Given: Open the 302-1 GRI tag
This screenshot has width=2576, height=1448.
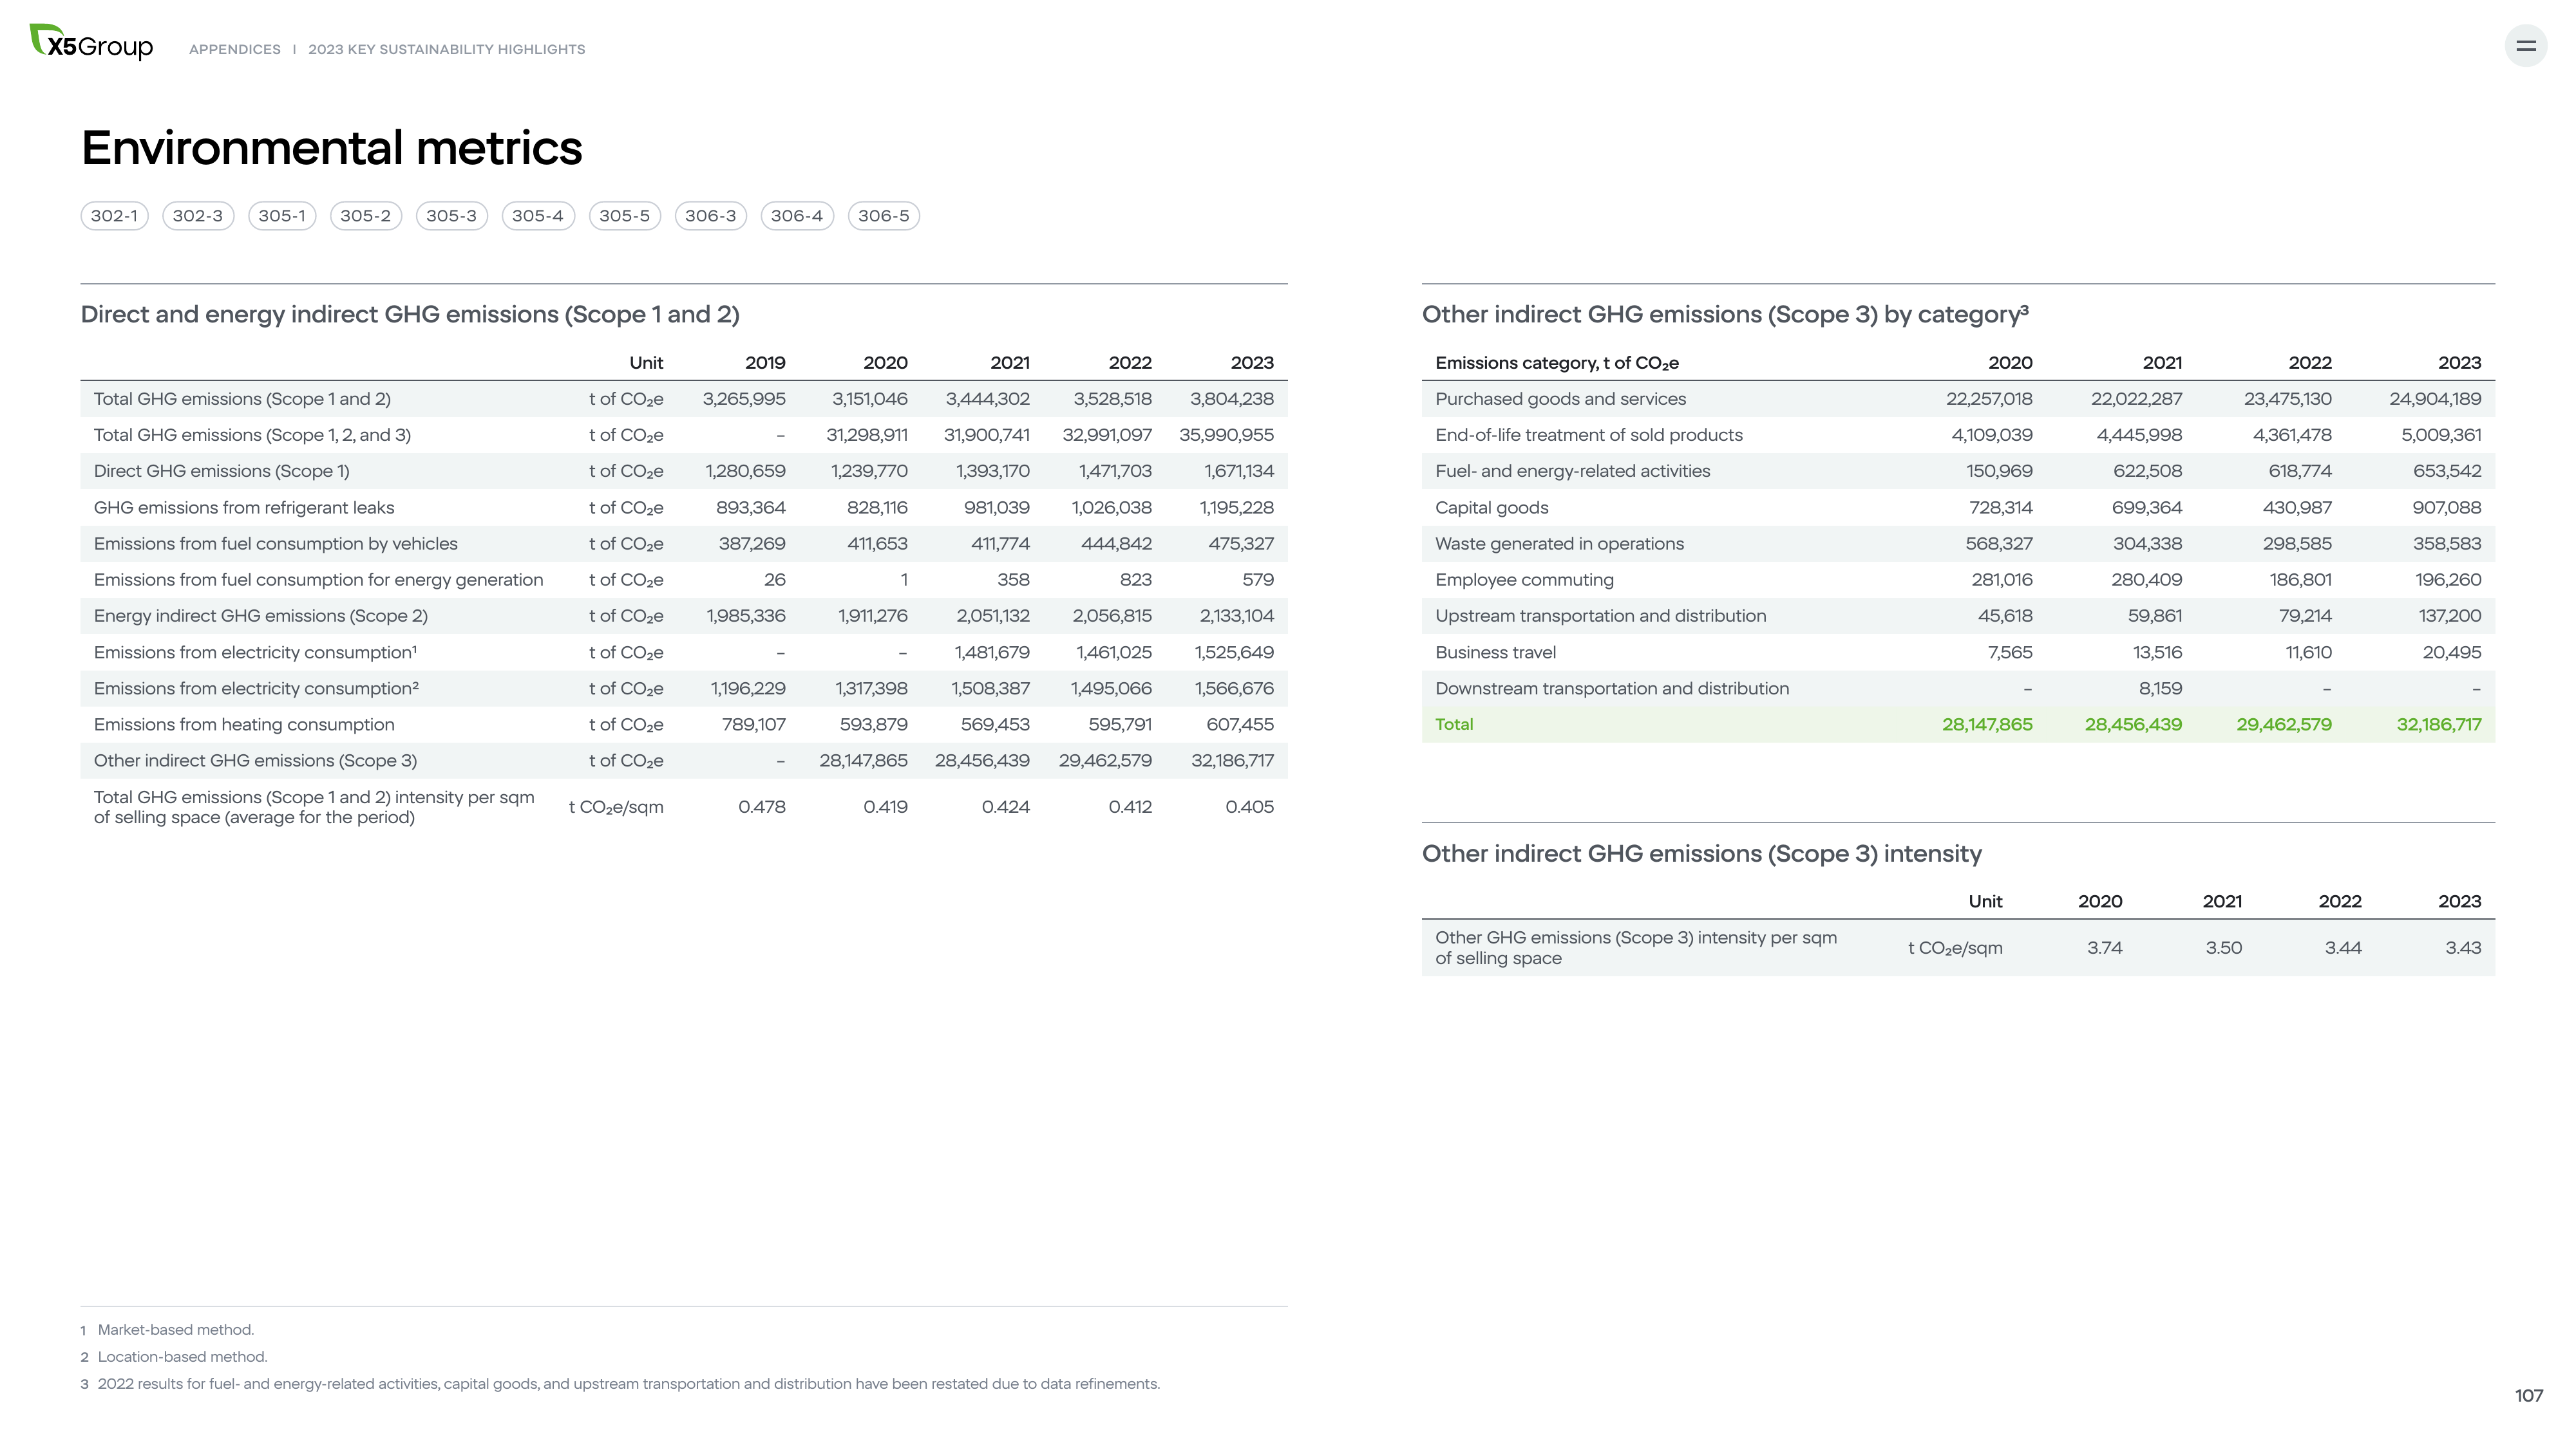Looking at the screenshot, I should (114, 216).
